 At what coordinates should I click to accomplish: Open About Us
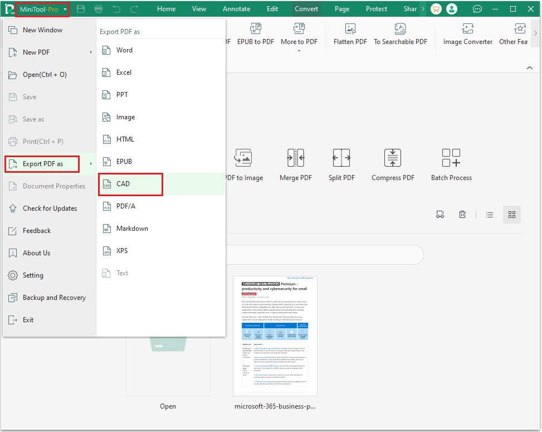point(50,253)
